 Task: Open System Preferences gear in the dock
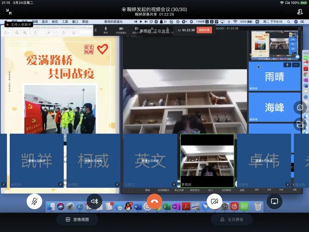(225, 207)
